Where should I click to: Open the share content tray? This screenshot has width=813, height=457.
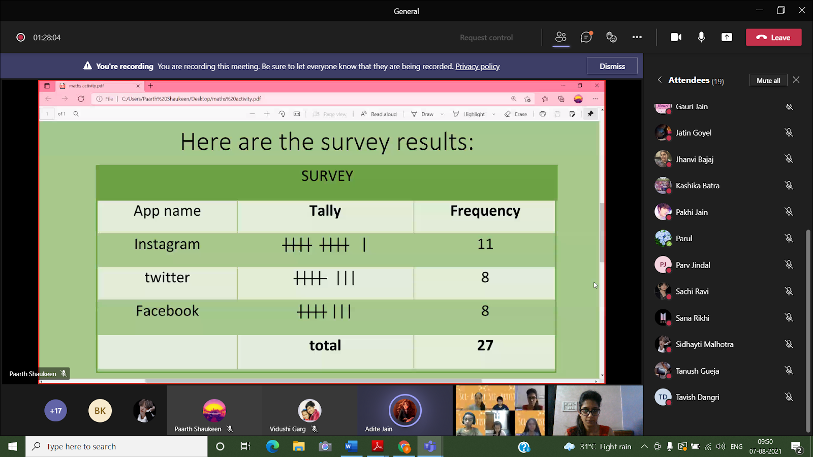coord(727,37)
